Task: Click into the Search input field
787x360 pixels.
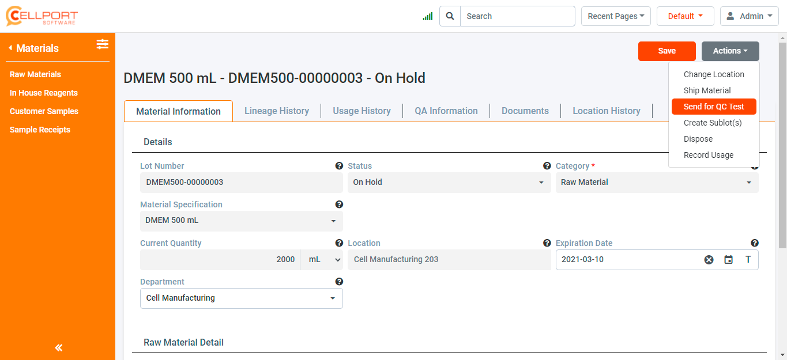Action: click(517, 16)
